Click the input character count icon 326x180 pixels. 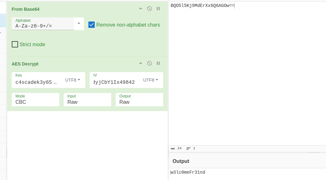[x=173, y=148]
